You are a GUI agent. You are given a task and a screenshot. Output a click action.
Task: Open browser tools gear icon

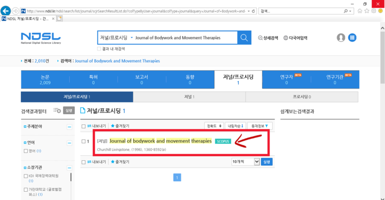pyautogui.click(x=374, y=11)
